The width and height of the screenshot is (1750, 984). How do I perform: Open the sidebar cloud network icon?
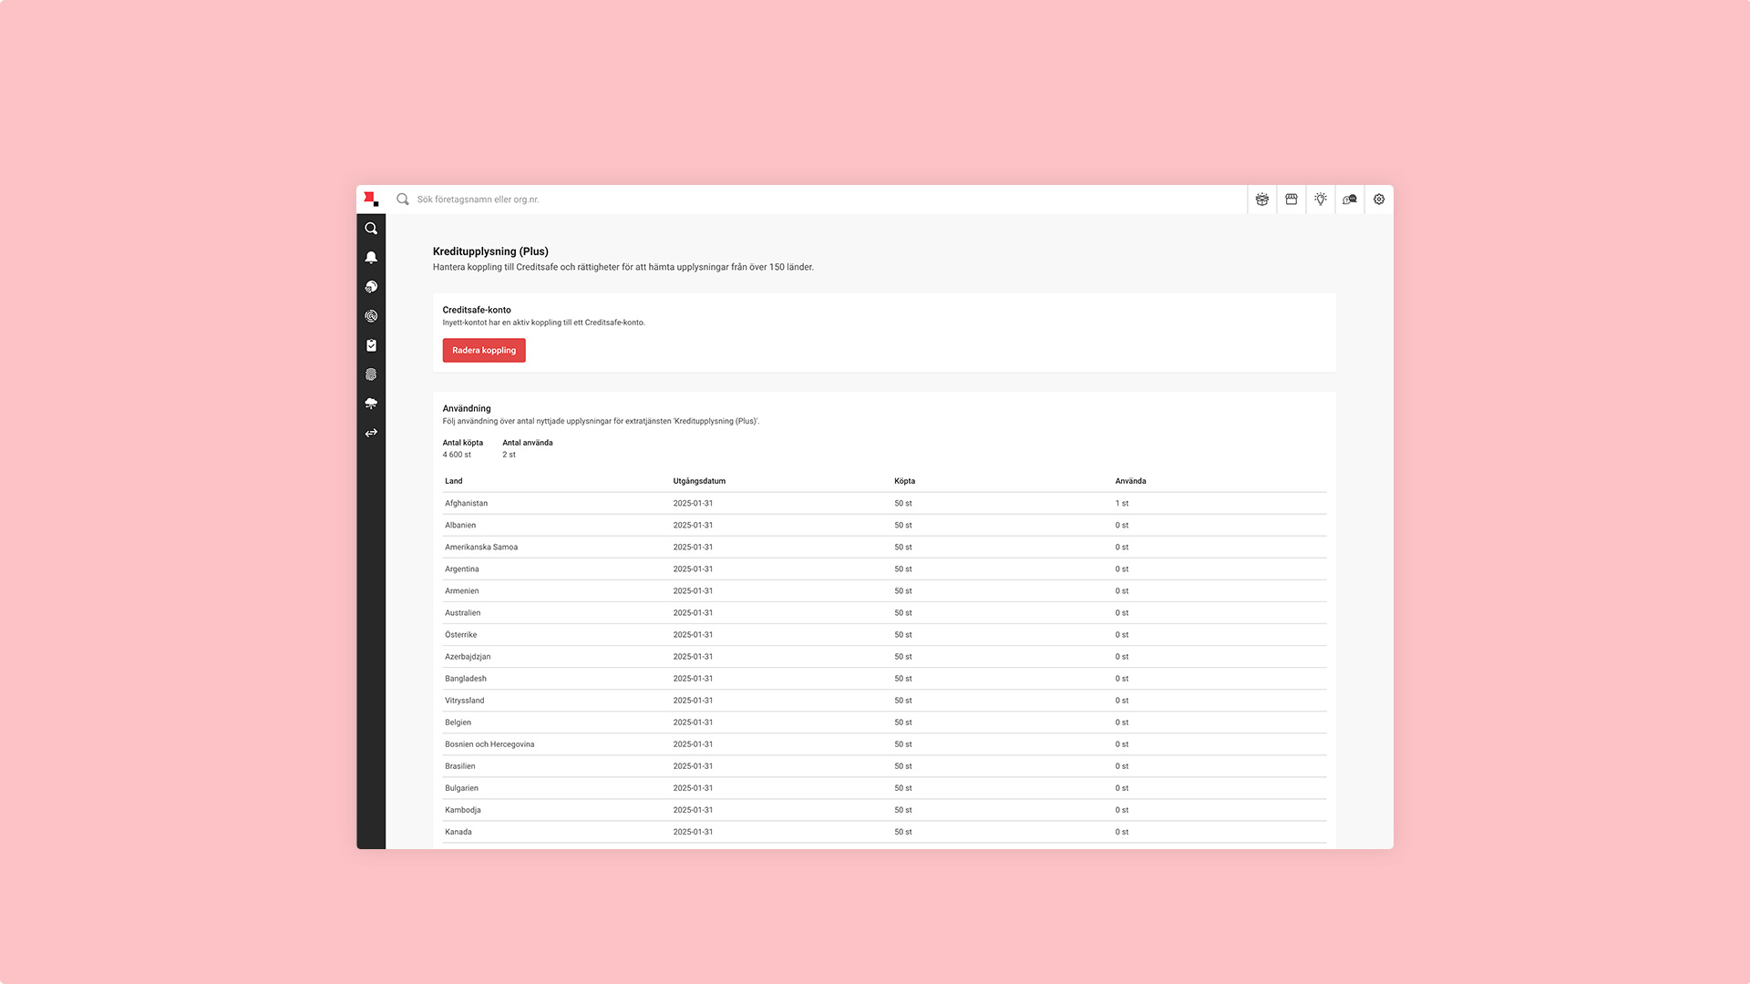[371, 404]
